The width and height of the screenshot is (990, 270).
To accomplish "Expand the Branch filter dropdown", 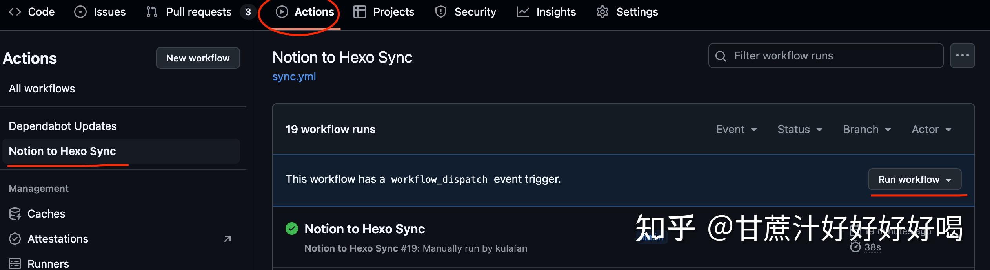I will 867,130.
